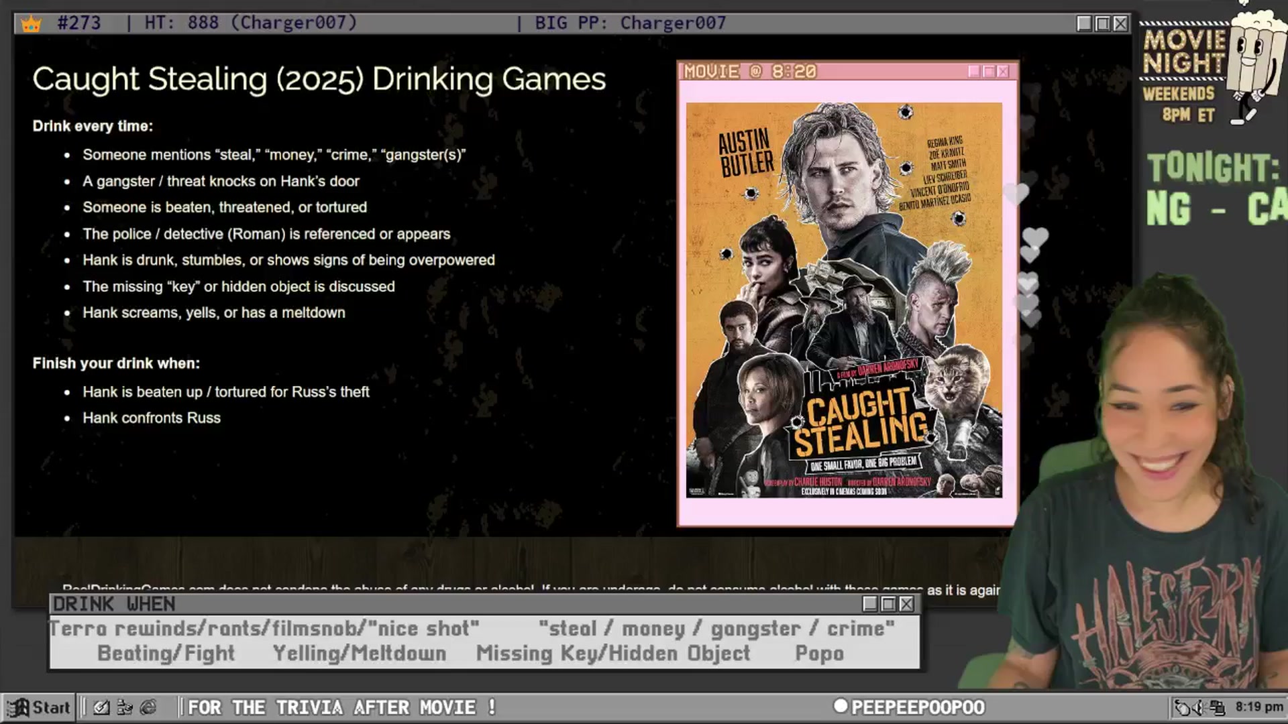Viewport: 1288px width, 724px height.
Task: Click the popcorn mascot logo
Action: pyautogui.click(x=1256, y=64)
